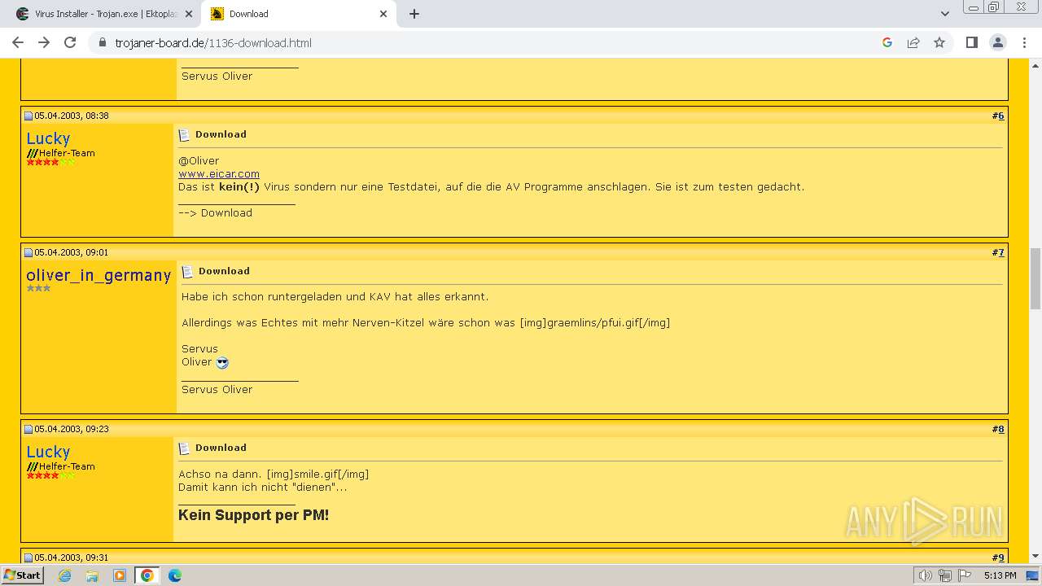Close the Virus Installer tab
Image resolution: width=1042 pixels, height=586 pixels.
tap(189, 14)
